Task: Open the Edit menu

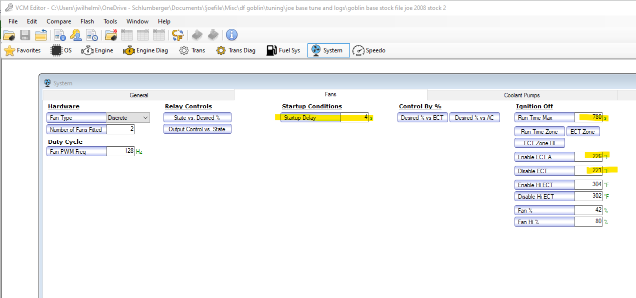Action: point(32,21)
